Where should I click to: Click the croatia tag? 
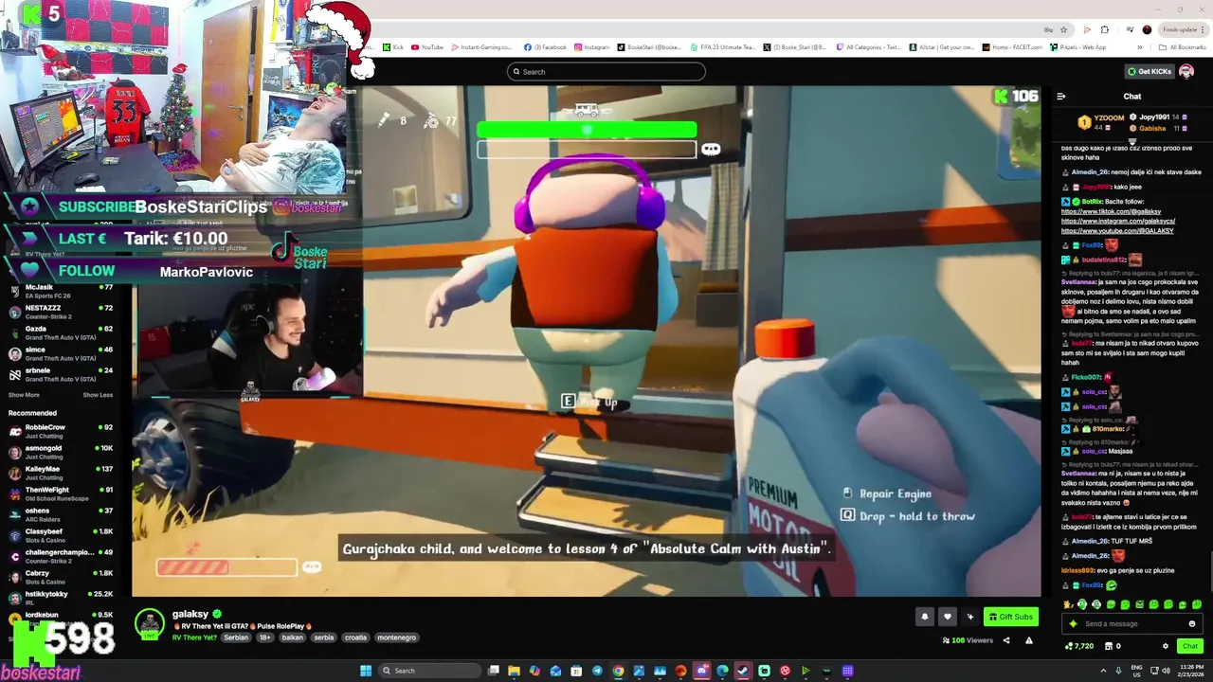click(x=355, y=637)
